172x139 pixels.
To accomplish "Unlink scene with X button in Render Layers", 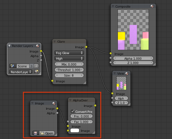I will (x=36, y=66).
